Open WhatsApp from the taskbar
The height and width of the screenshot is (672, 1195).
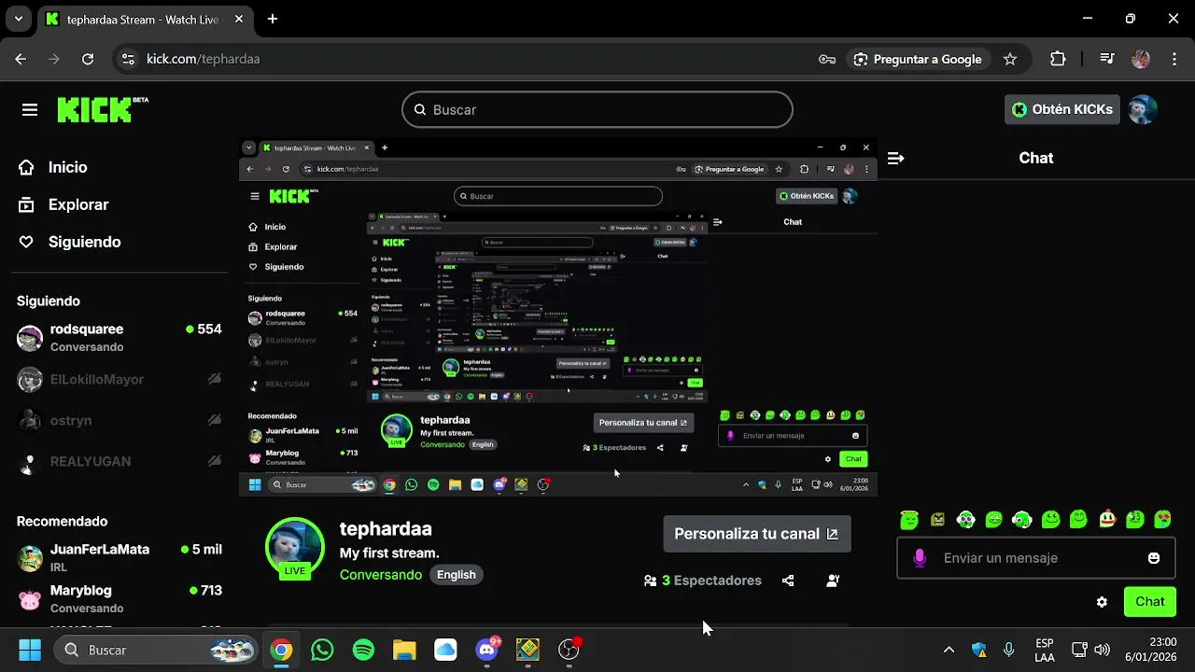tap(322, 650)
